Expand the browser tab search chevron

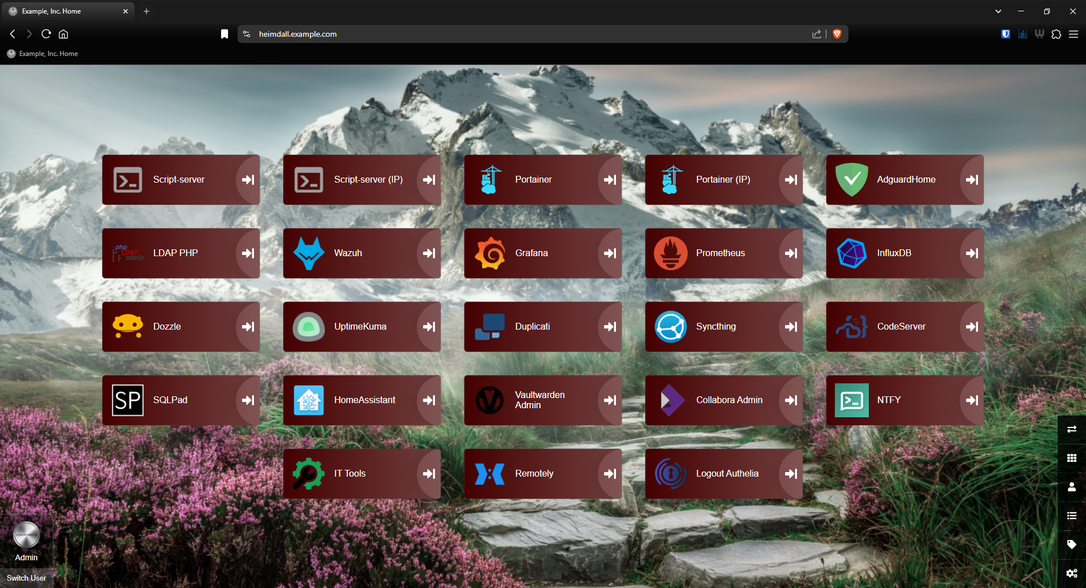(998, 11)
